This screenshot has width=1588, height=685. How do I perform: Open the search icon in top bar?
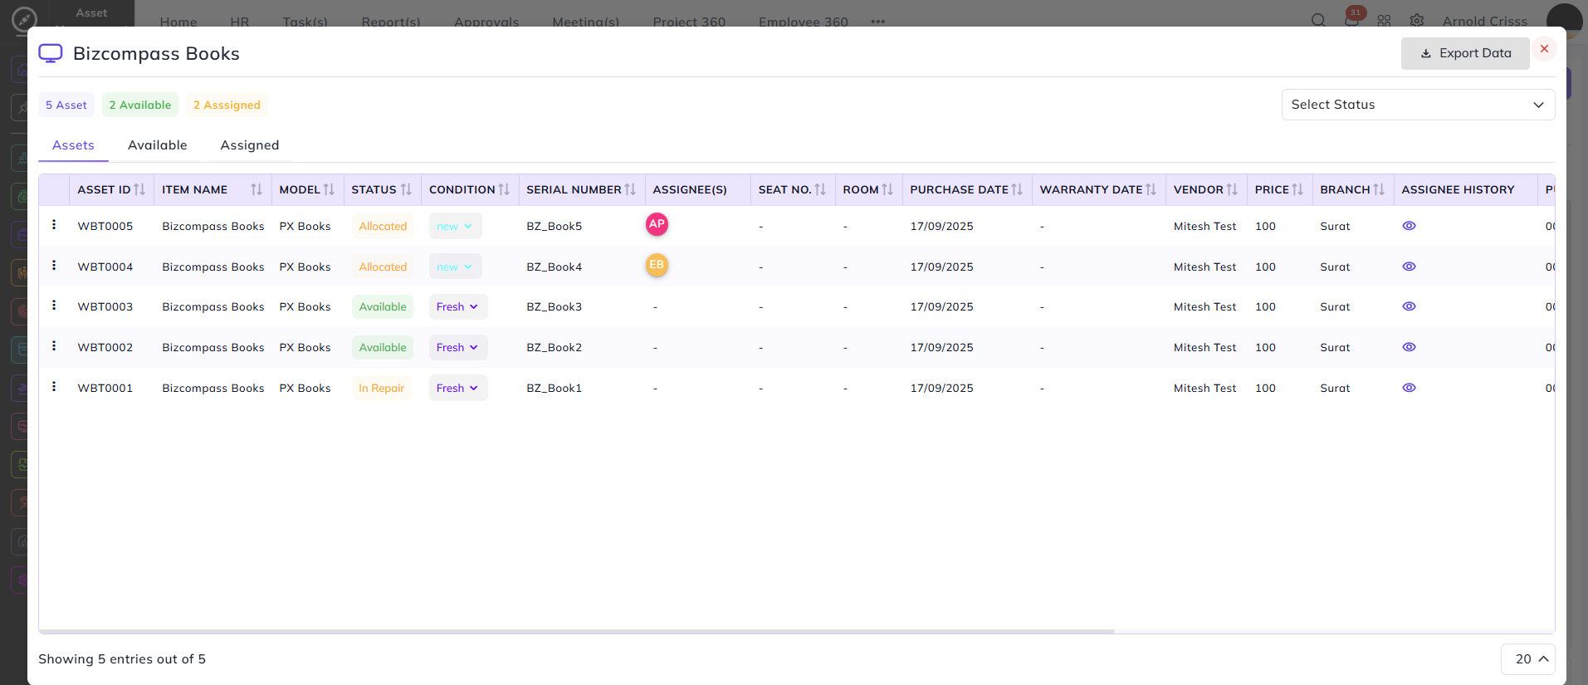pyautogui.click(x=1318, y=21)
